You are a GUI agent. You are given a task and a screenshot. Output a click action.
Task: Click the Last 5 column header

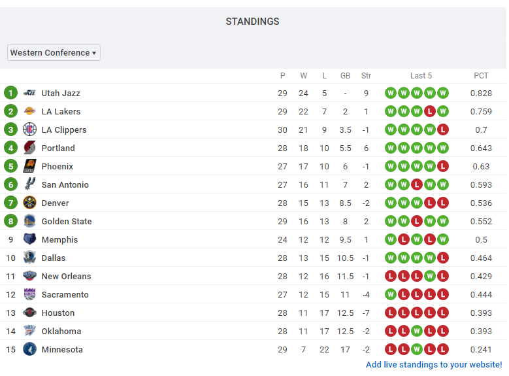point(421,76)
